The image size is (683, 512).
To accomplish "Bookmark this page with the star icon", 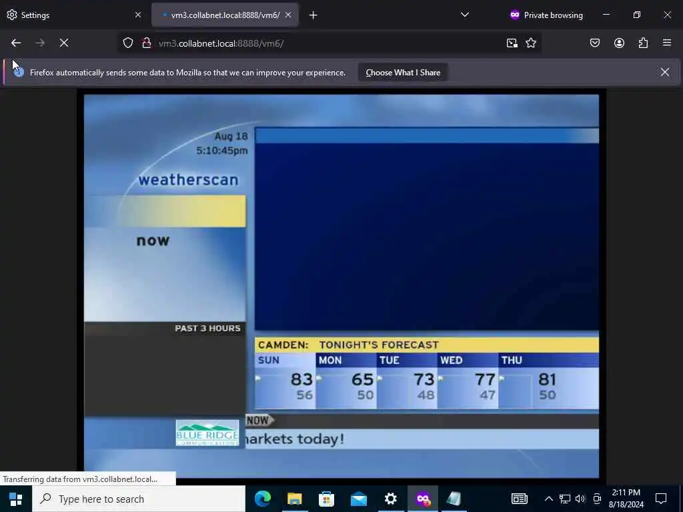I will coord(531,43).
